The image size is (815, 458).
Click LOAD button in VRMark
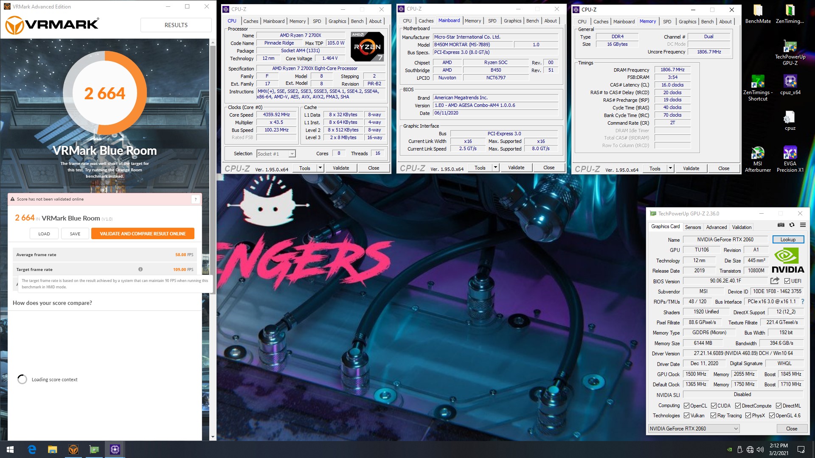tap(44, 234)
